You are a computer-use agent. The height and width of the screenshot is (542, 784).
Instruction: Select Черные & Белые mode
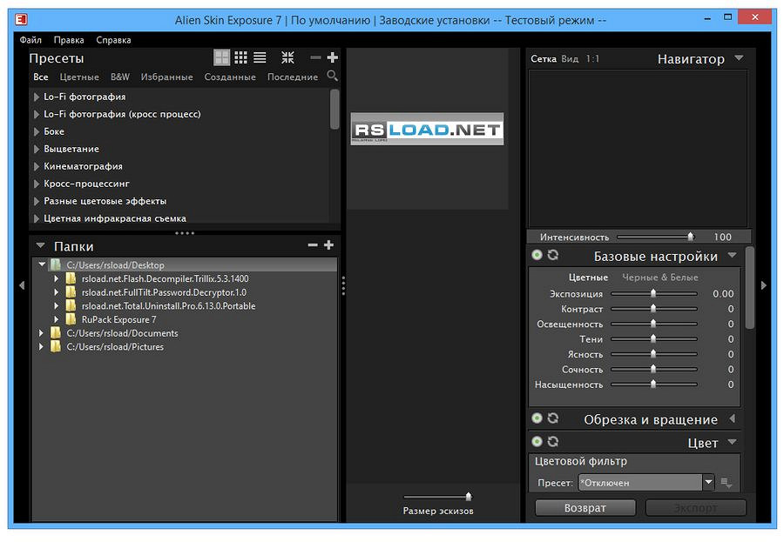[x=660, y=278]
